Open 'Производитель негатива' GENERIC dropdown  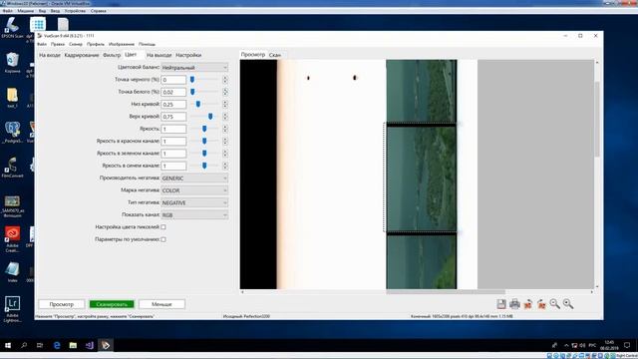194,178
